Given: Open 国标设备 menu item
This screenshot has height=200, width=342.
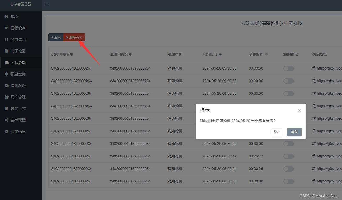Looking at the screenshot, I should tap(21, 28).
